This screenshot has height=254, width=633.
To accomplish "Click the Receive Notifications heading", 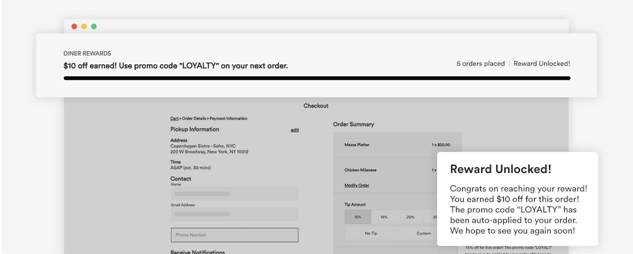I will [197, 251].
